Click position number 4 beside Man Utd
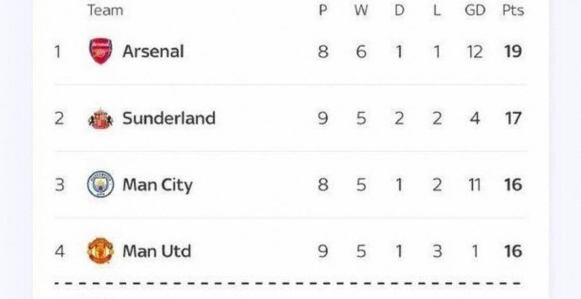Viewport: 581px width, 299px height. (59, 252)
